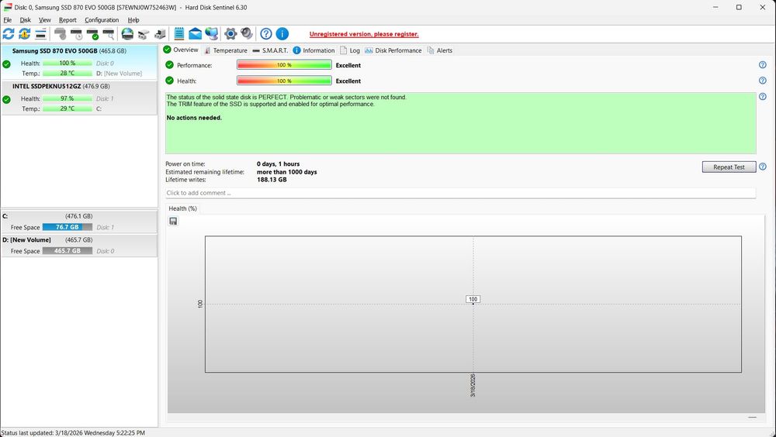Click the globe-over-disk toolbar icon
776x437 pixels.
click(127, 33)
